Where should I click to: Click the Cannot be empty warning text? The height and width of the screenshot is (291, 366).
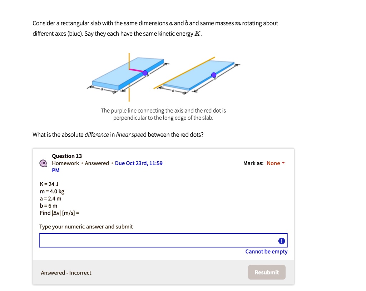pyautogui.click(x=266, y=251)
